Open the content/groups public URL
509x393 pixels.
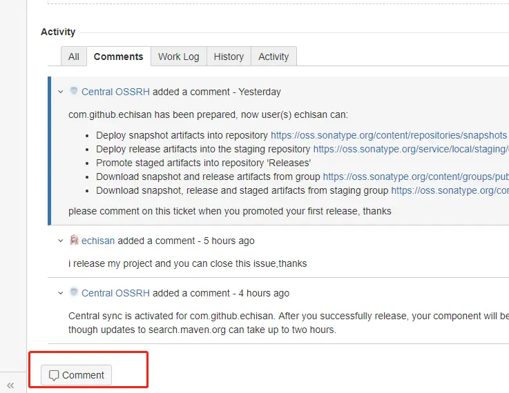[x=416, y=177]
